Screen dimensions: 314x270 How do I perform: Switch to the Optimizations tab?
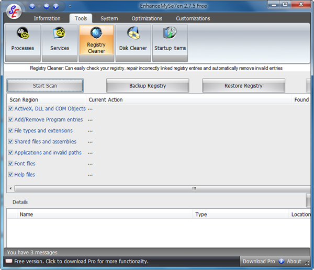click(147, 18)
